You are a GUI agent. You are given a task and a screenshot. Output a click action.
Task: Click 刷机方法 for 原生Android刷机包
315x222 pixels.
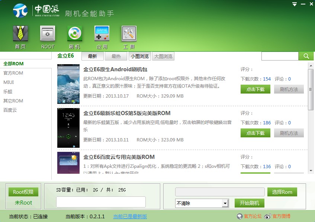[289, 89]
